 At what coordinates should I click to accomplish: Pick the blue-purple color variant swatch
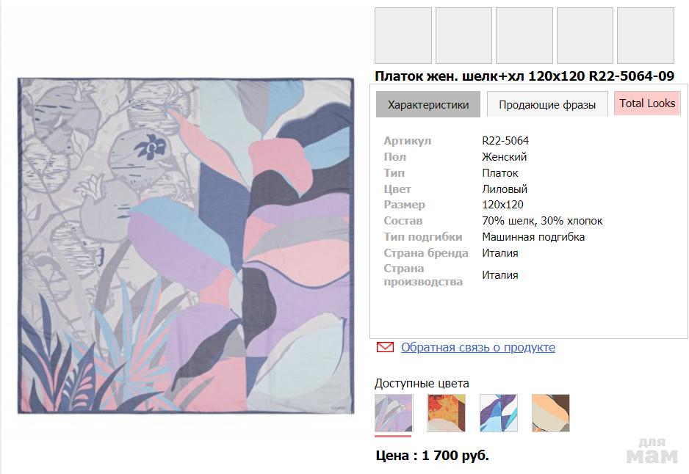[498, 413]
